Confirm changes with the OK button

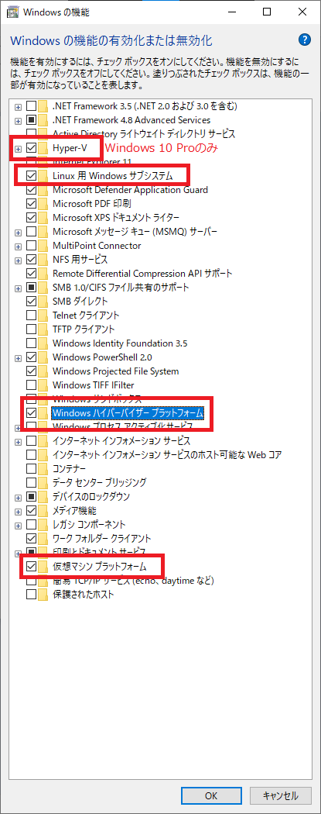(x=211, y=795)
